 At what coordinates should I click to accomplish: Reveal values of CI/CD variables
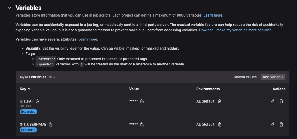tap(245, 77)
